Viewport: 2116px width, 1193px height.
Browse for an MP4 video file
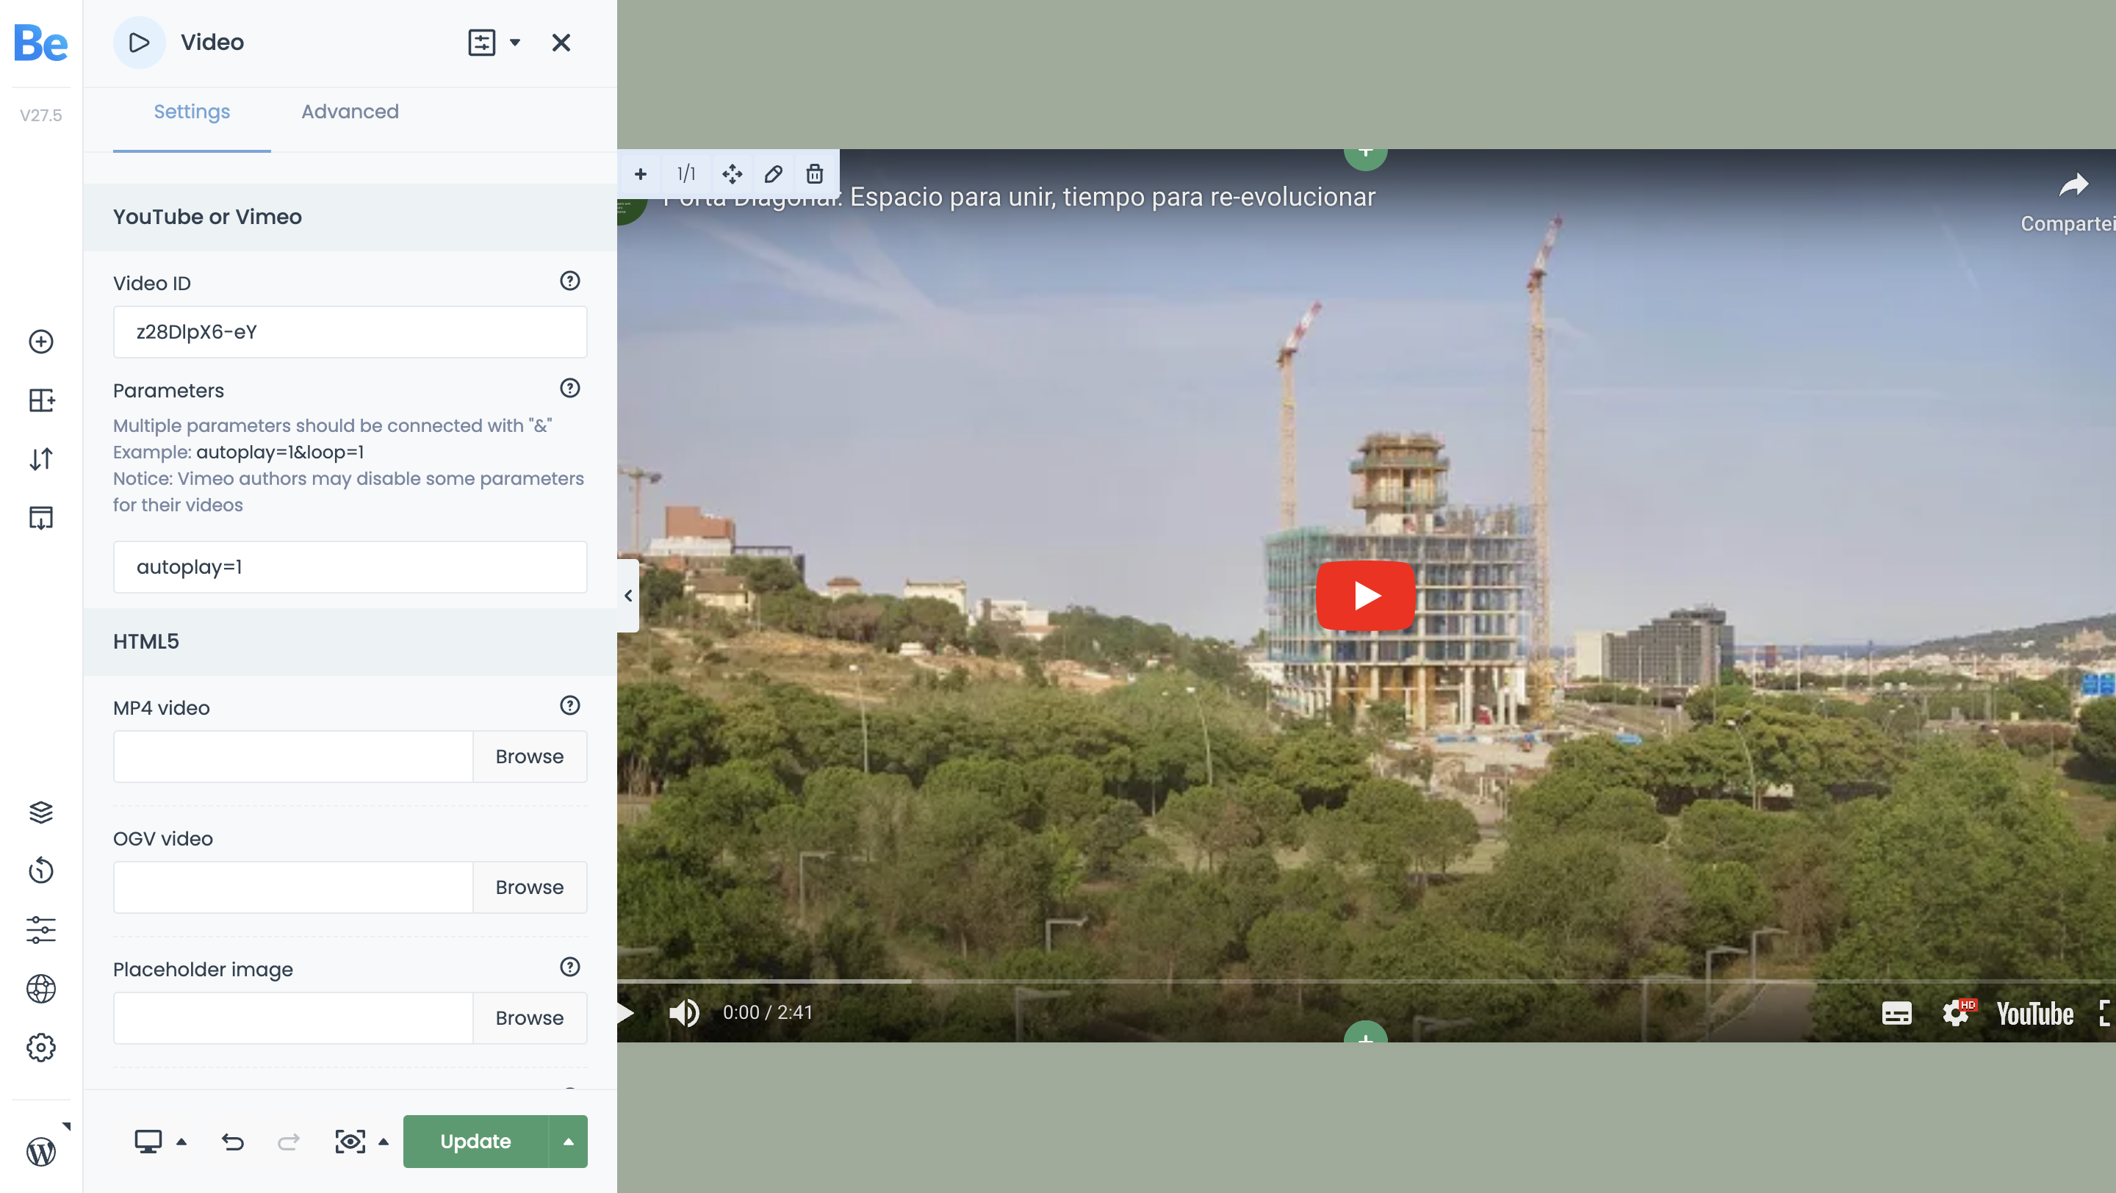pos(530,756)
